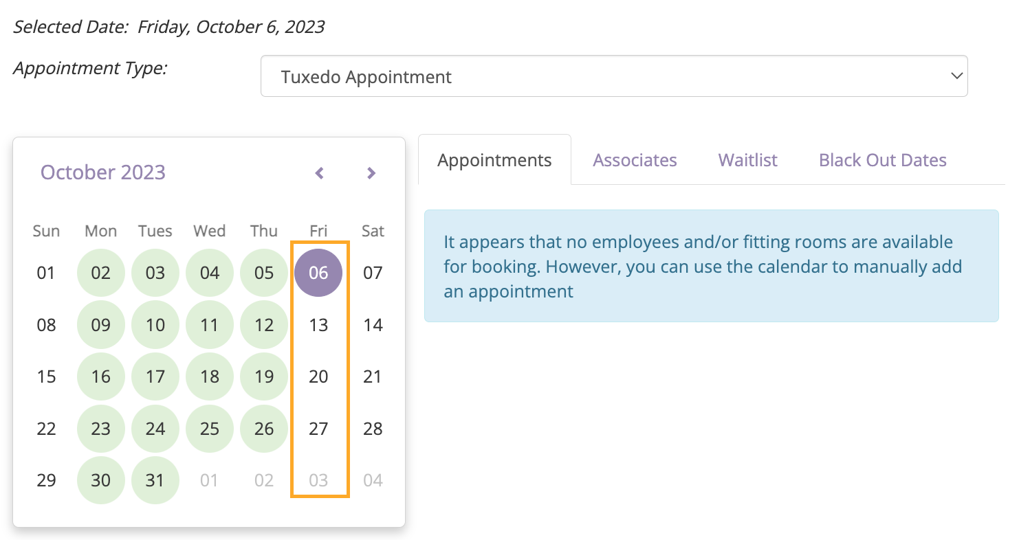1019x540 pixels.
Task: Open the Appointment Type dropdown
Action: pos(614,76)
